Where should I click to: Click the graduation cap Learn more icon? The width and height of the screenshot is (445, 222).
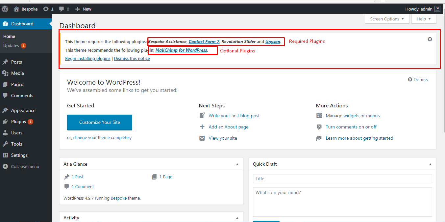coord(319,138)
